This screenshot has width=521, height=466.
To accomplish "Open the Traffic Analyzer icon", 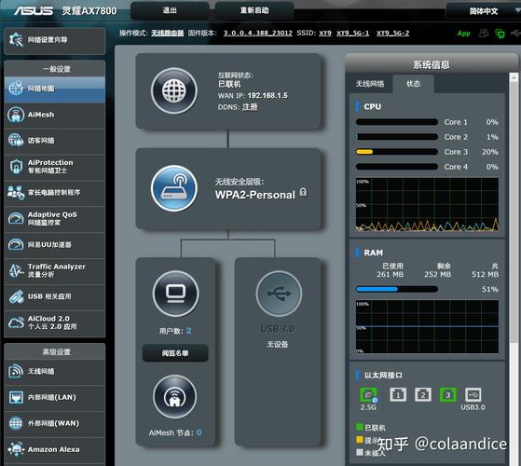I will pos(16,270).
